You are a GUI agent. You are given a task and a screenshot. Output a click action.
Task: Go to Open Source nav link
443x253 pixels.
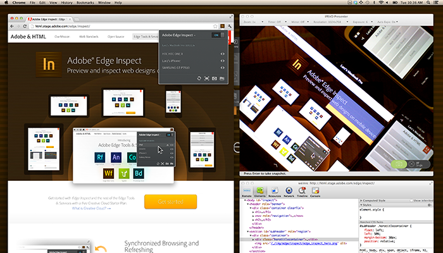[x=116, y=37]
